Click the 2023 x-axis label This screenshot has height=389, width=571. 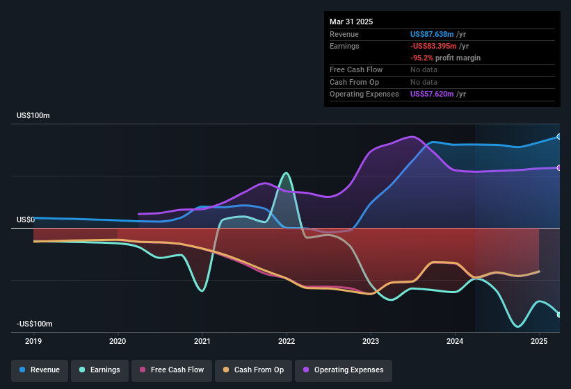click(x=371, y=341)
